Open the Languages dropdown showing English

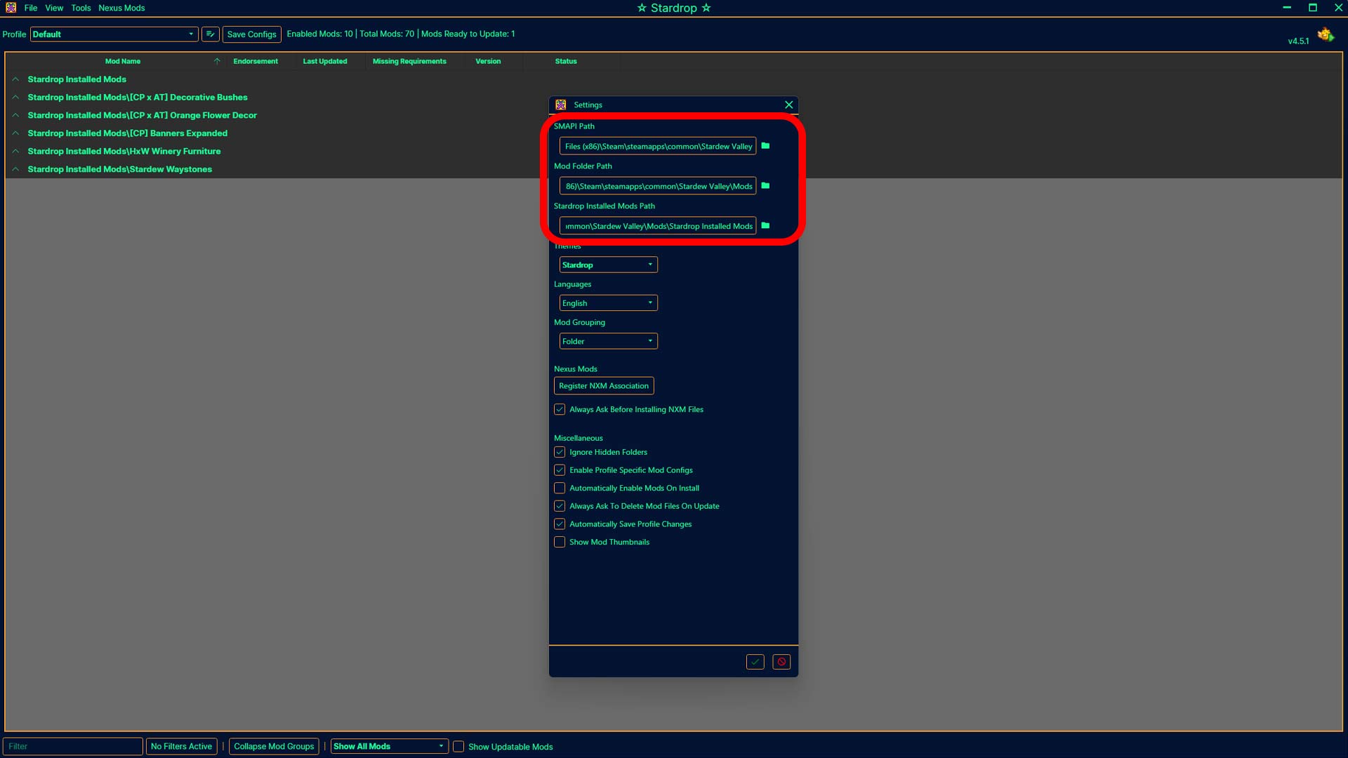pos(608,302)
